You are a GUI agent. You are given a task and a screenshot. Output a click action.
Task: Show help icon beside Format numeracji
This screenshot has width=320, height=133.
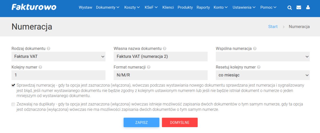tap(149, 67)
